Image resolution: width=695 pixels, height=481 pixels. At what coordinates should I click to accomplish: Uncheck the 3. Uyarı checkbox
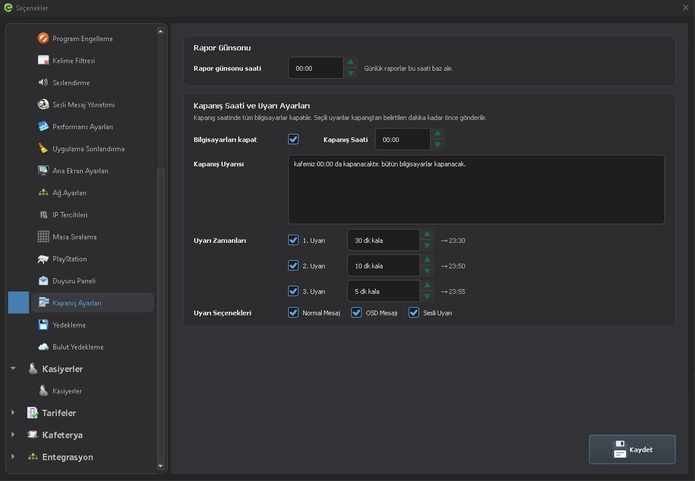(x=293, y=291)
